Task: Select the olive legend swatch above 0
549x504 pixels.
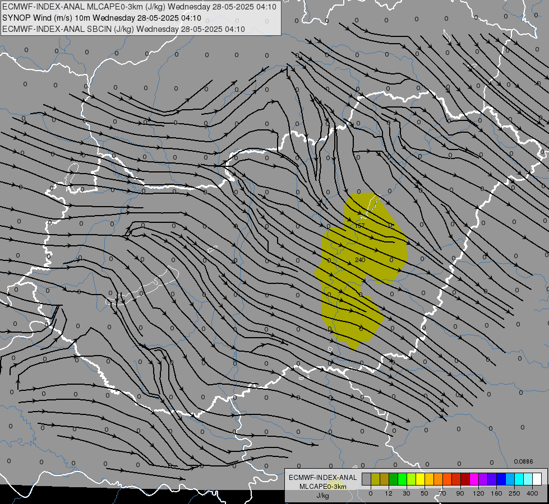Action: pyautogui.click(x=375, y=479)
